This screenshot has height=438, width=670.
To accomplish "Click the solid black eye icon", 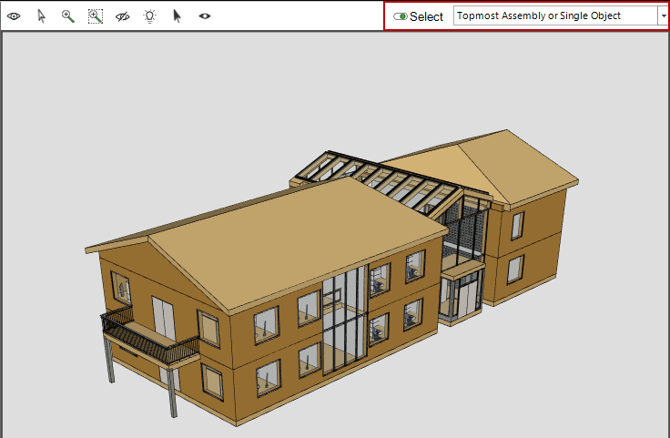I will pyautogui.click(x=205, y=16).
